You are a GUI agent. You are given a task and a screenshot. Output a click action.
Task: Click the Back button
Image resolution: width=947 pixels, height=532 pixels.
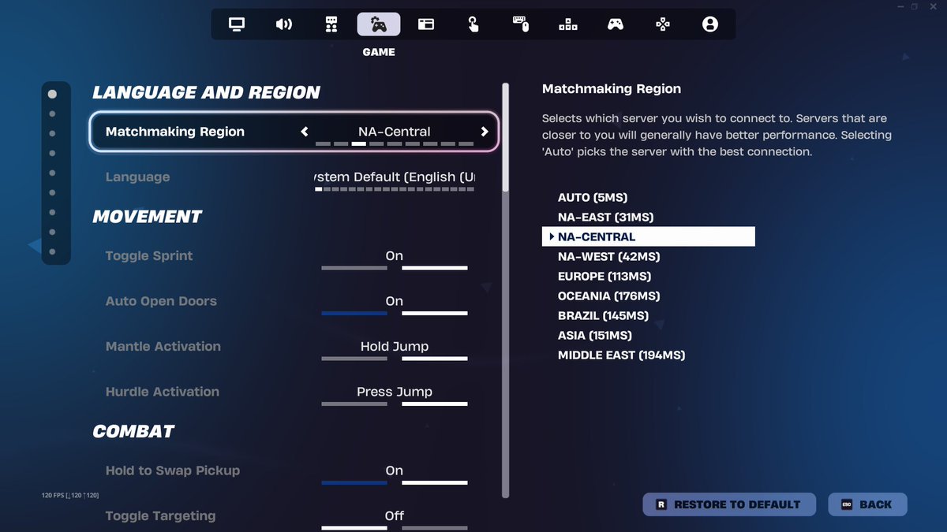pyautogui.click(x=868, y=504)
